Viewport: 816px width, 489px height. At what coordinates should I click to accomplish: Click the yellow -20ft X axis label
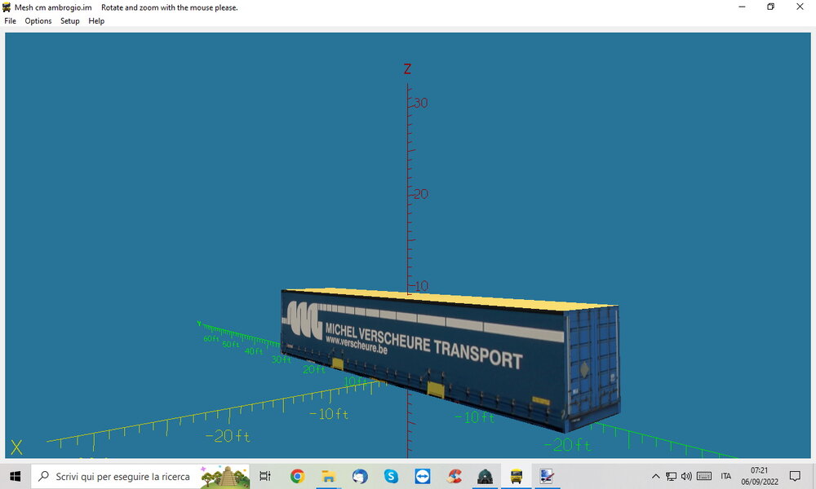coord(228,435)
